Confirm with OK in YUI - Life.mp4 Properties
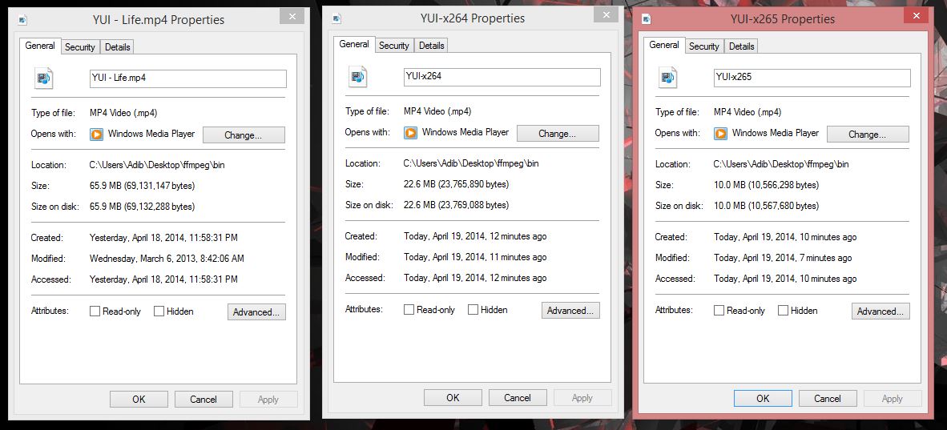The image size is (947, 430). pos(139,400)
